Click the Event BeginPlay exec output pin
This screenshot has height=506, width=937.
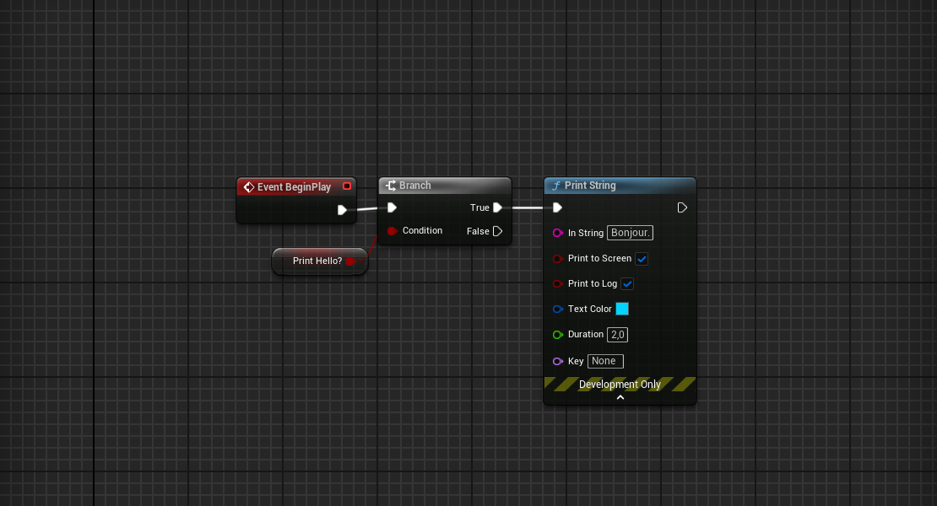tap(342, 210)
